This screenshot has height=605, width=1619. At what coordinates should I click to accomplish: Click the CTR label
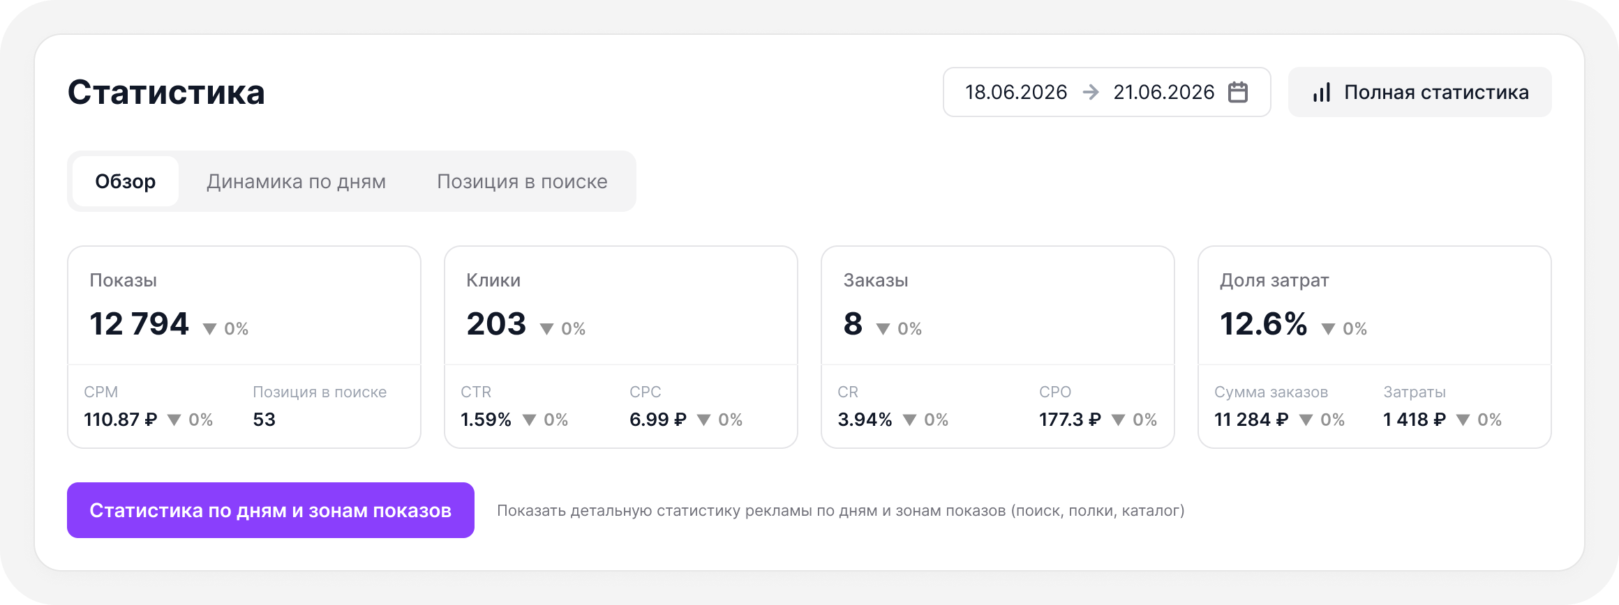coord(476,392)
